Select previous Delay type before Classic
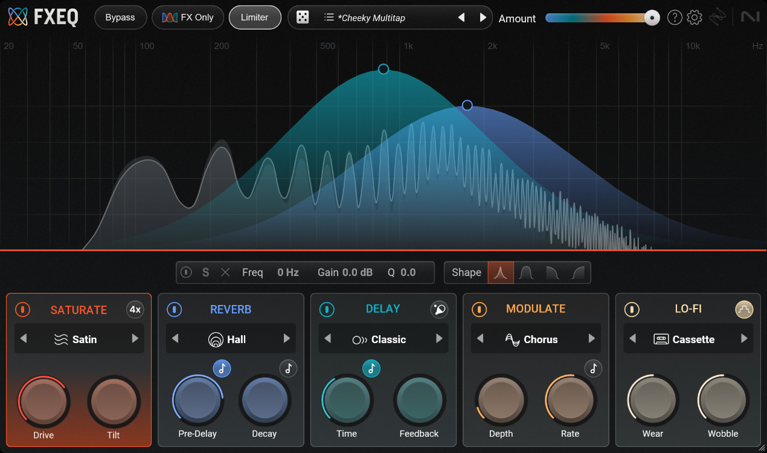Screen dimensions: 767x453 (x=328, y=339)
